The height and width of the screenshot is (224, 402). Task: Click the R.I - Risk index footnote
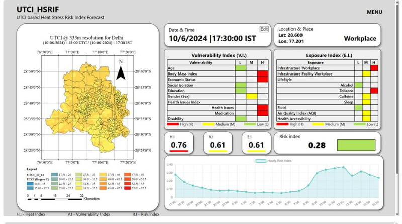coord(146,214)
